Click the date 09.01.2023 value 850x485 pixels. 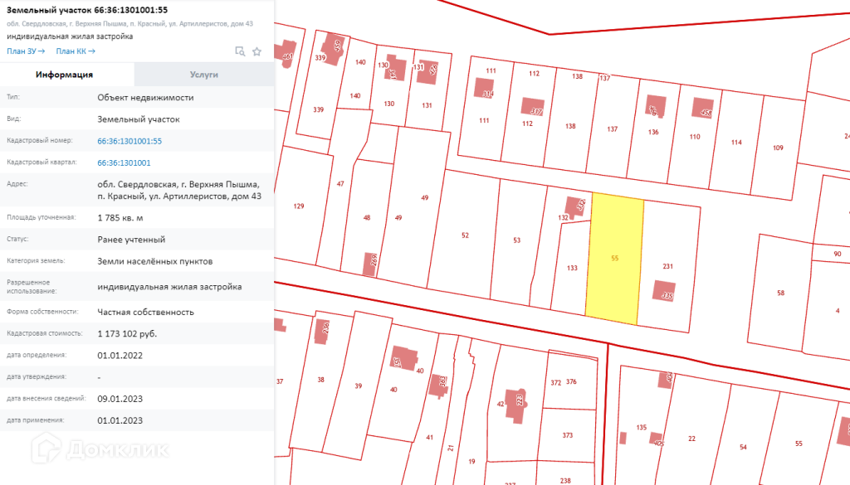(120, 399)
